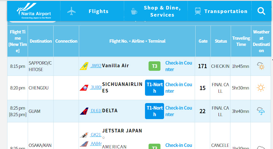Click Delta's T1-North terminal badge

tap(155, 111)
